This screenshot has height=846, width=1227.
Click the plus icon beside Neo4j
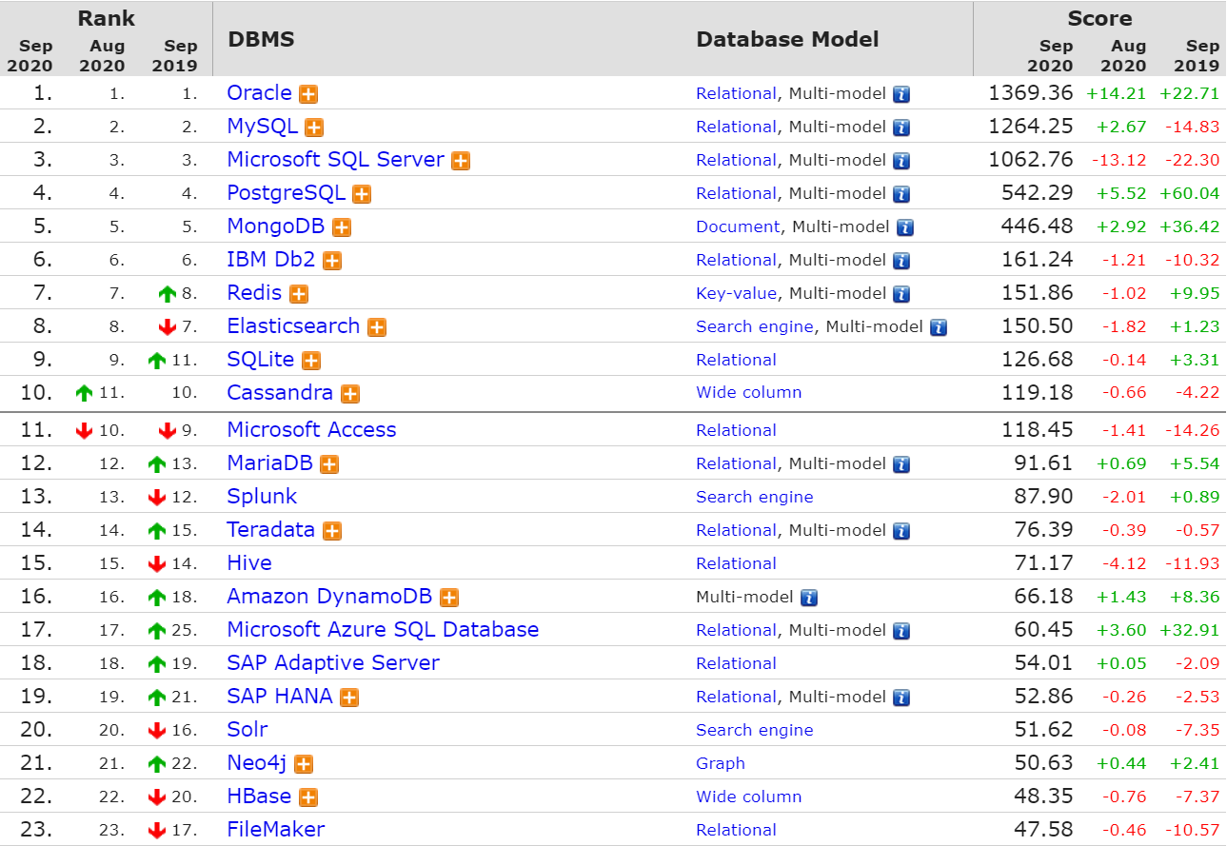tap(304, 764)
